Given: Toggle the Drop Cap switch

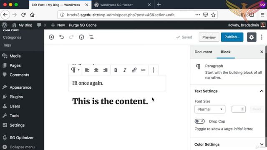Looking at the screenshot, I should coord(199,121).
